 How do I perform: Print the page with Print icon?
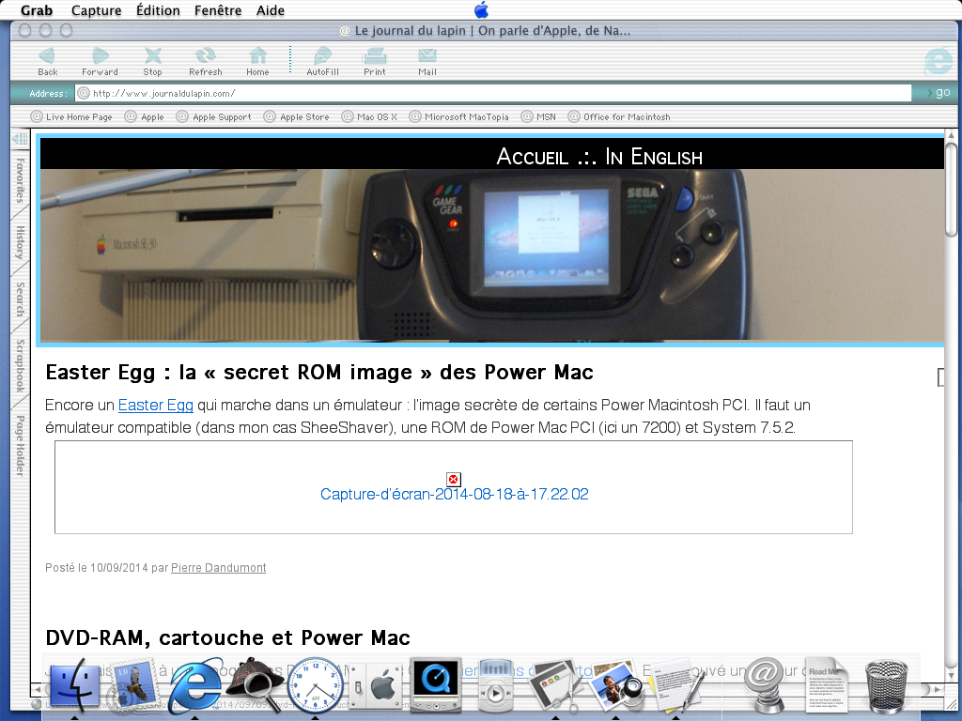pyautogui.click(x=374, y=62)
